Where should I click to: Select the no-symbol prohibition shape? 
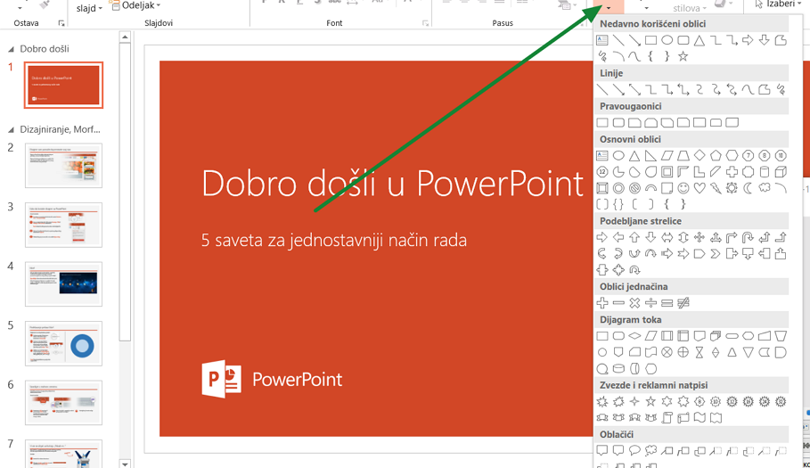point(634,188)
